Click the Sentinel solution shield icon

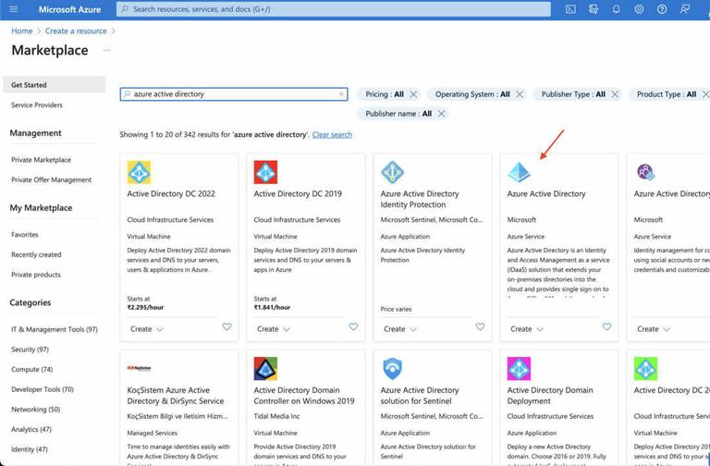point(392,369)
